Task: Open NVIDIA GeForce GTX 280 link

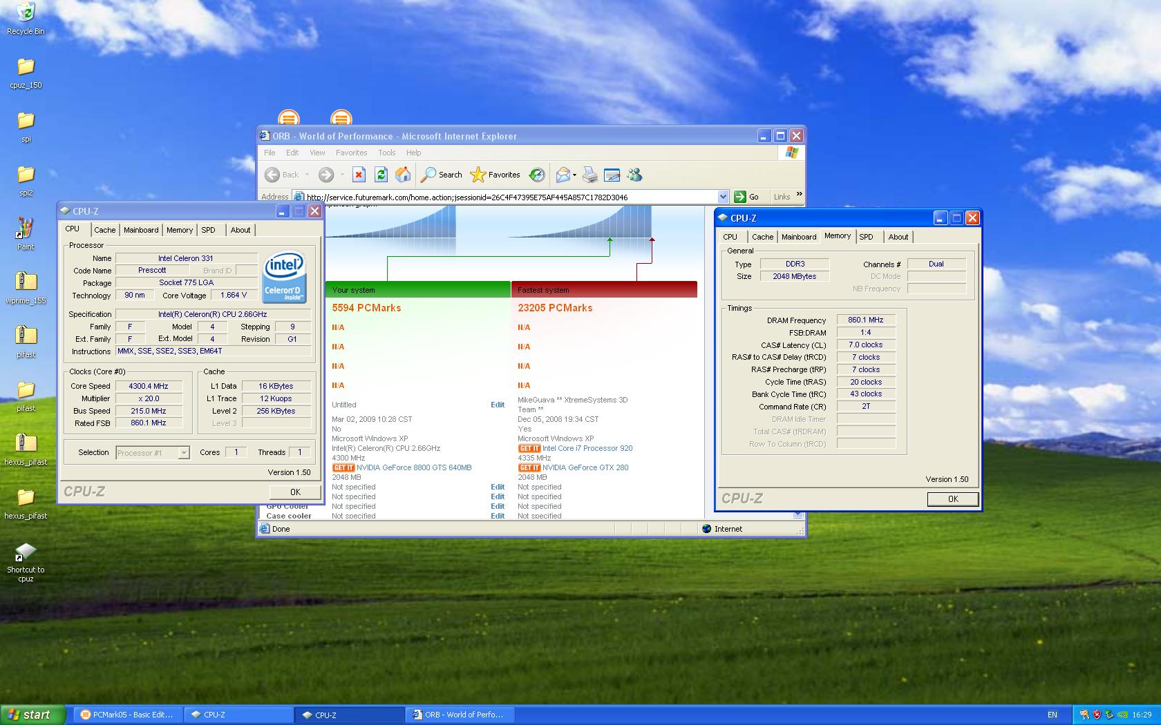Action: pyautogui.click(x=585, y=467)
